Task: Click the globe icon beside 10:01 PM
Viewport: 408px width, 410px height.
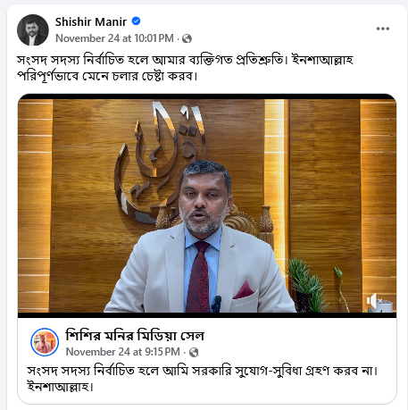Action: tap(187, 38)
